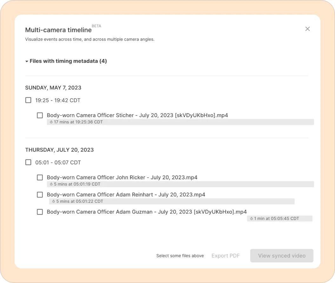Click the stopwatch icon on Sticher's bar
335x283 pixels.
[51, 122]
